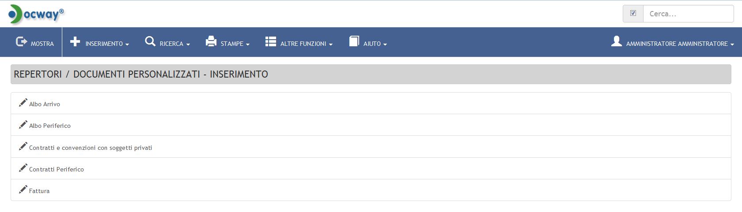The height and width of the screenshot is (212, 742).
Task: Click the printer icon for Stampe
Action: [x=211, y=41]
